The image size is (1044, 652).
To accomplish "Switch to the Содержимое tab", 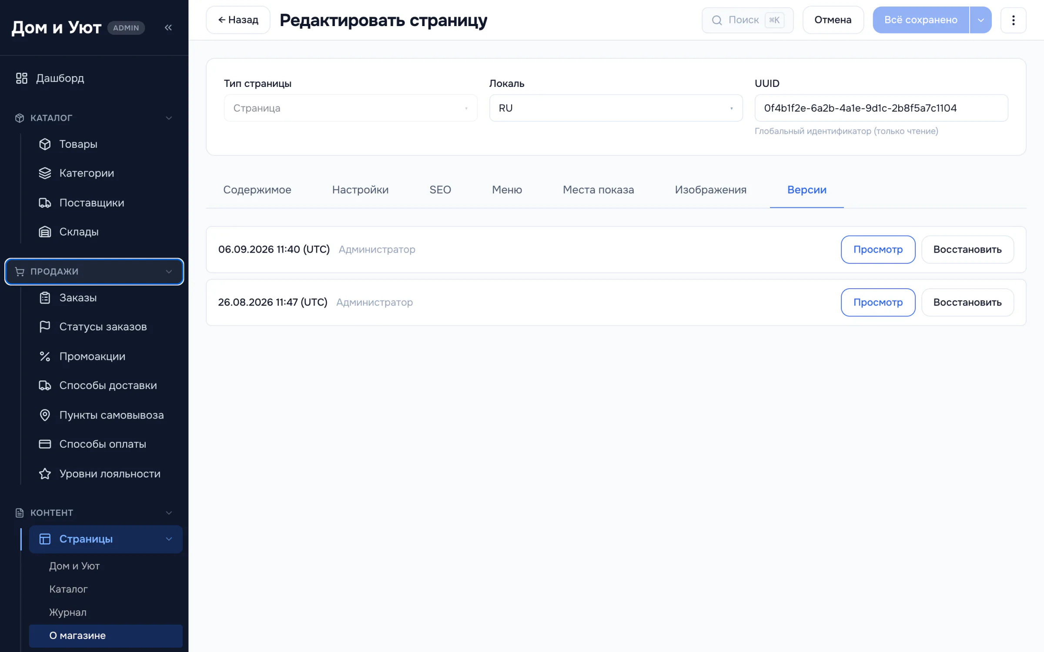I will 257,190.
